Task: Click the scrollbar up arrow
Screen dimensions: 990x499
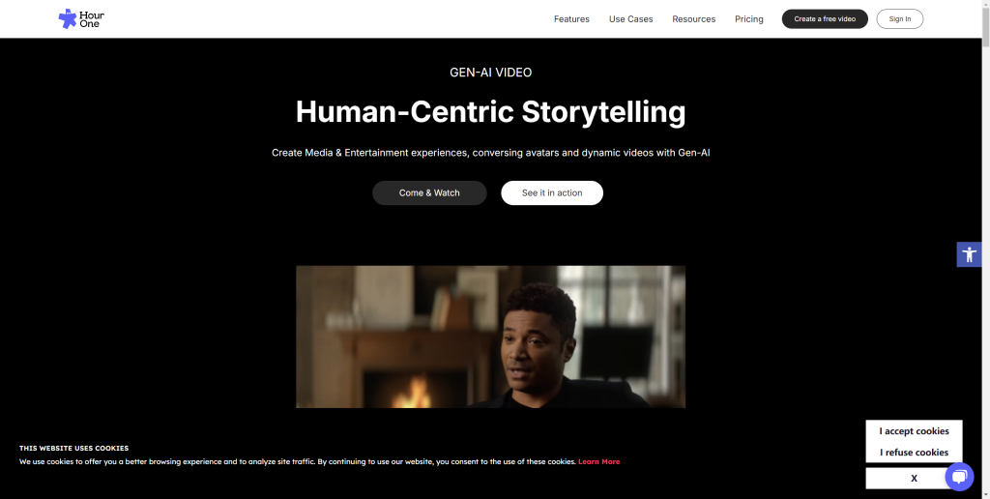Action: point(985,5)
